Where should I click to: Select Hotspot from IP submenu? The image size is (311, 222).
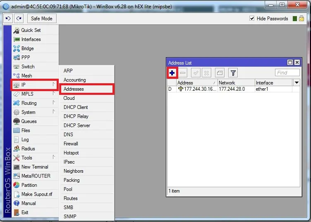pyautogui.click(x=87, y=153)
